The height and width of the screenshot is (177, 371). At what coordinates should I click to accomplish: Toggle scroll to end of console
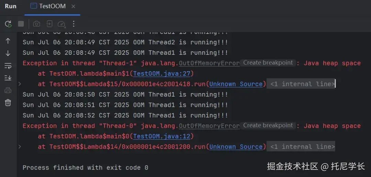(x=8, y=78)
